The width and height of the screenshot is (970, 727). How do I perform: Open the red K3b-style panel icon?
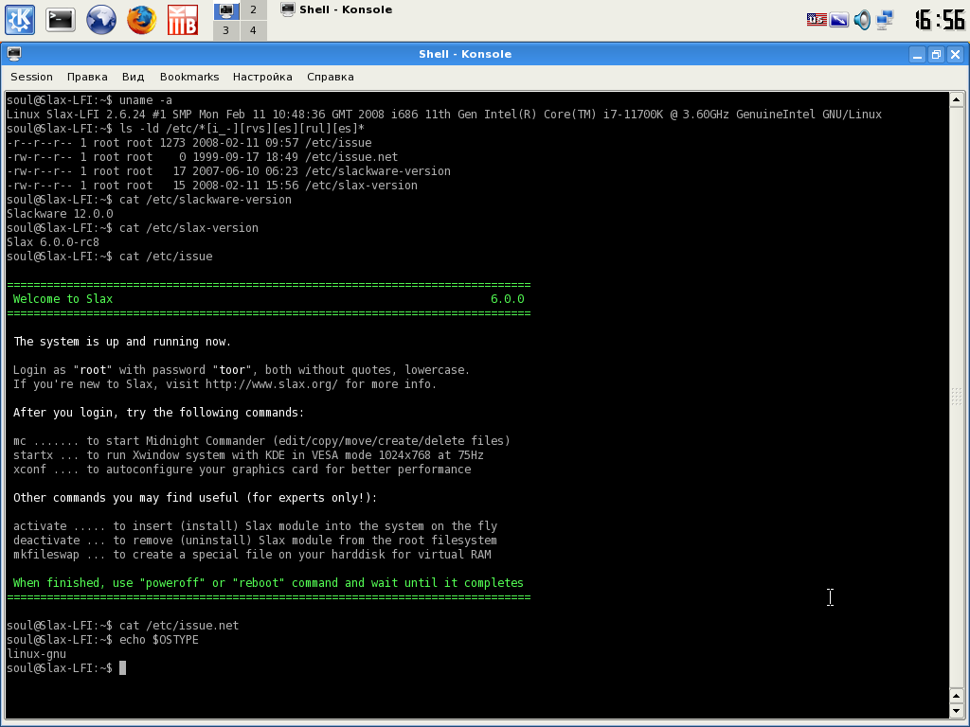(183, 20)
